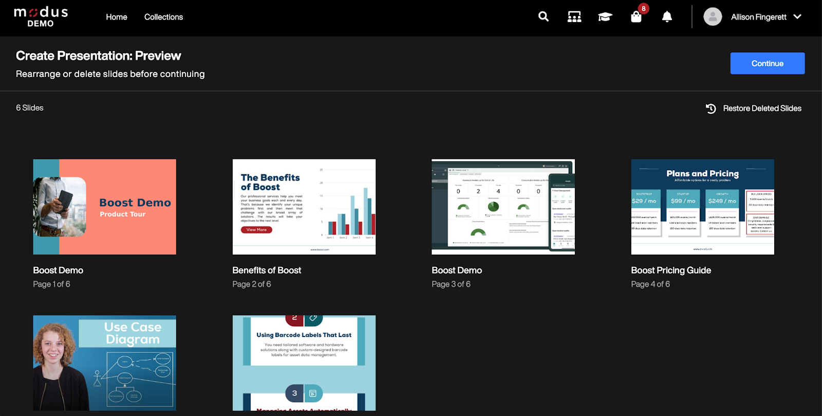This screenshot has height=416, width=822.
Task: Select The Benefits of Boost slide thumbnail
Action: (304, 207)
